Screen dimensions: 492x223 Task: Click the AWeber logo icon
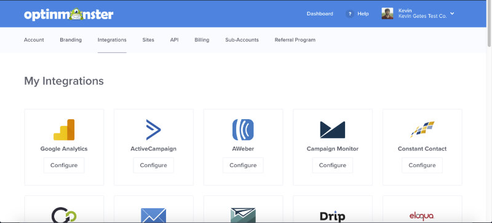click(x=243, y=130)
